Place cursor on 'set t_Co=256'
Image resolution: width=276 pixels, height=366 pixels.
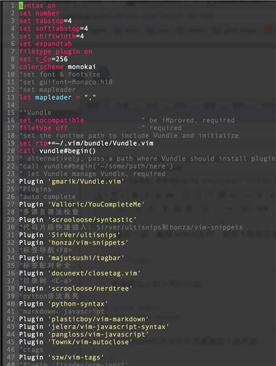(x=43, y=59)
